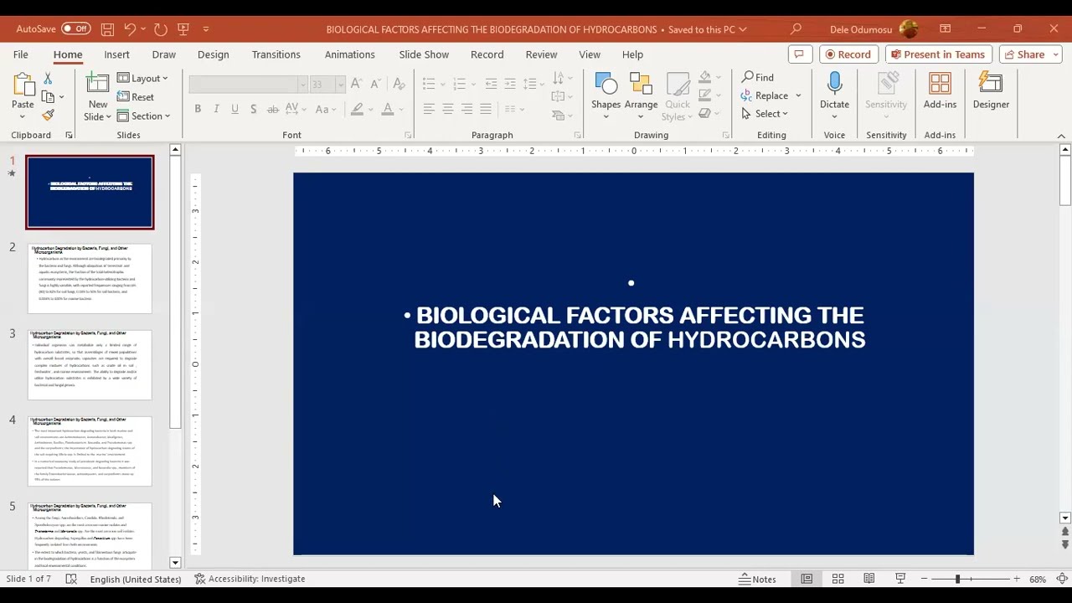Click the Find magnifier tool
1072x603 pixels.
point(758,77)
